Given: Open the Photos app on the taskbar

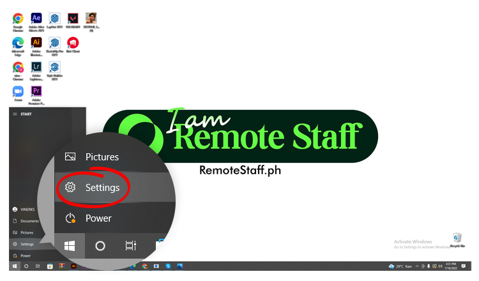Looking at the screenshot, I should 179,266.
